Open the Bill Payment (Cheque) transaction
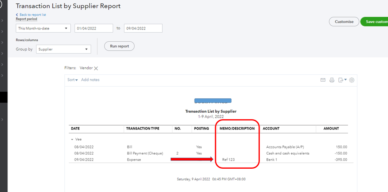 coord(145,153)
